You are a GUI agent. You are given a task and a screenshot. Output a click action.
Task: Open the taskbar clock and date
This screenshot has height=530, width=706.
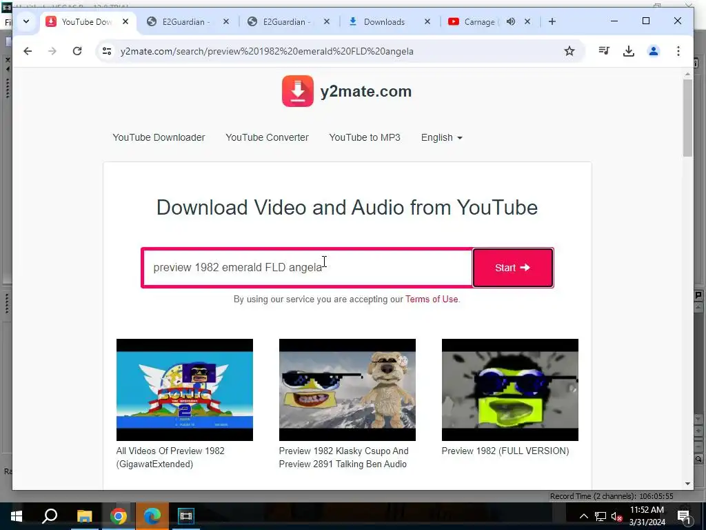pos(647,516)
